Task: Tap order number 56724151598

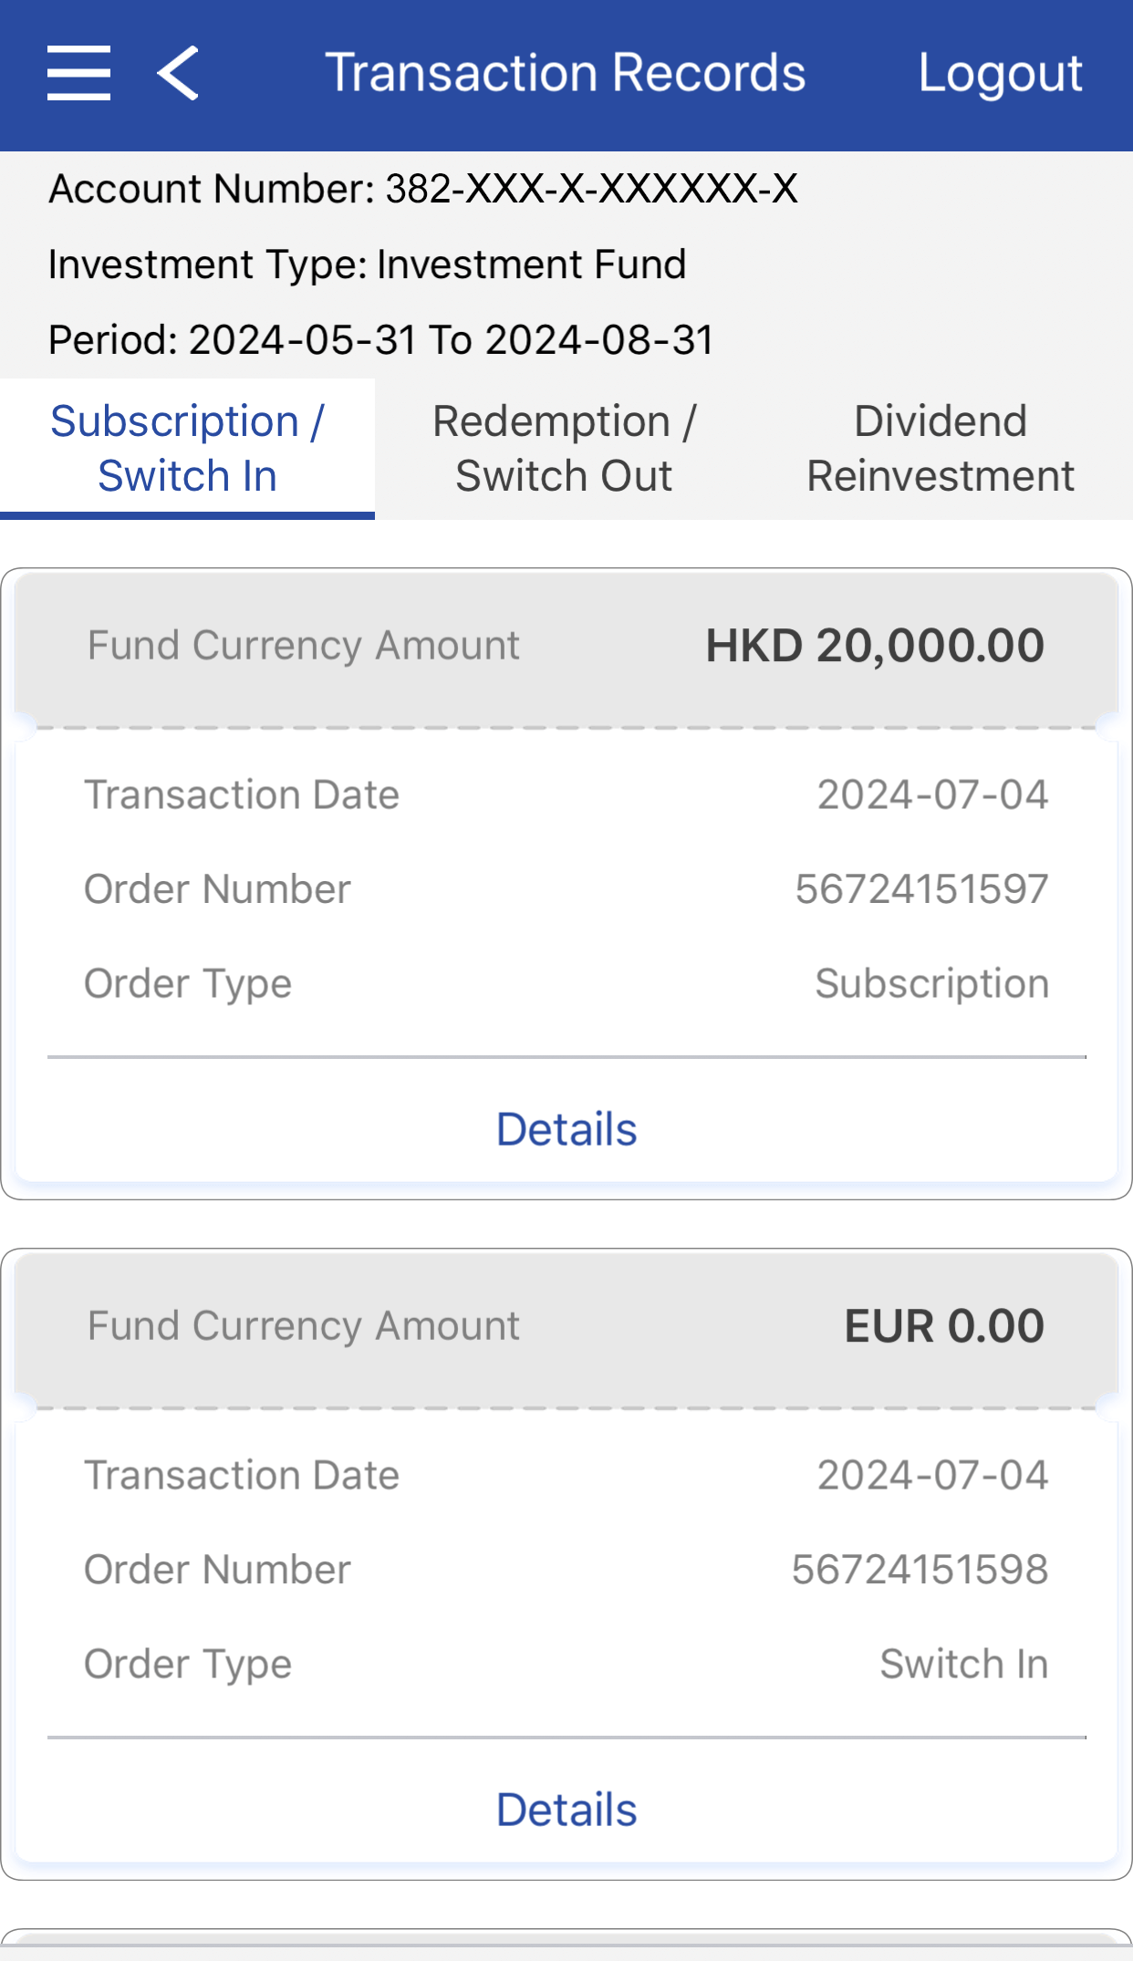Action: coord(920,1570)
